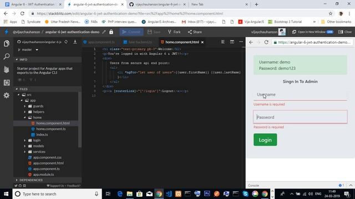Split the editor with the split icon
Screen dimensions: 355x199
[232, 42]
